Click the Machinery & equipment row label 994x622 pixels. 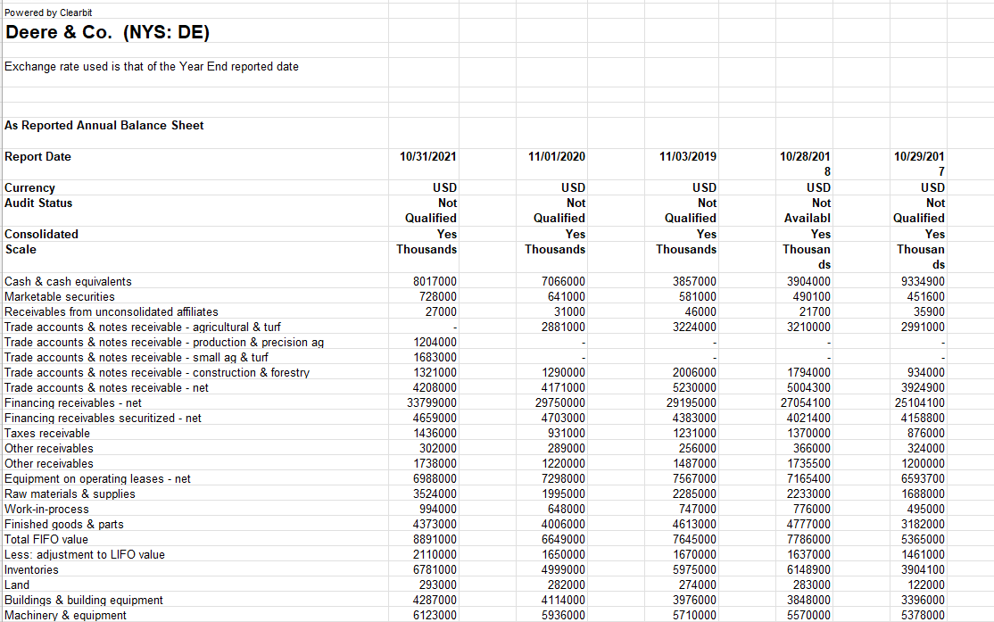point(65,615)
